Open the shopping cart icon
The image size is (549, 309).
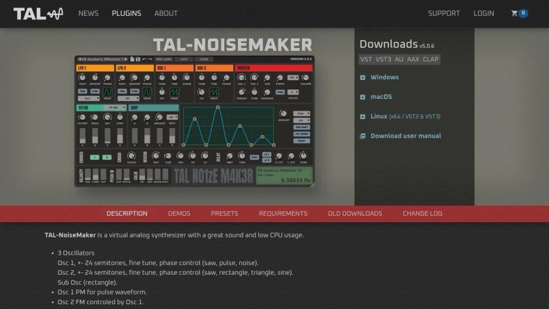(x=514, y=13)
